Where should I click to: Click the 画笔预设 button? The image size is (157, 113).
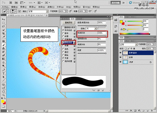tap(69, 23)
